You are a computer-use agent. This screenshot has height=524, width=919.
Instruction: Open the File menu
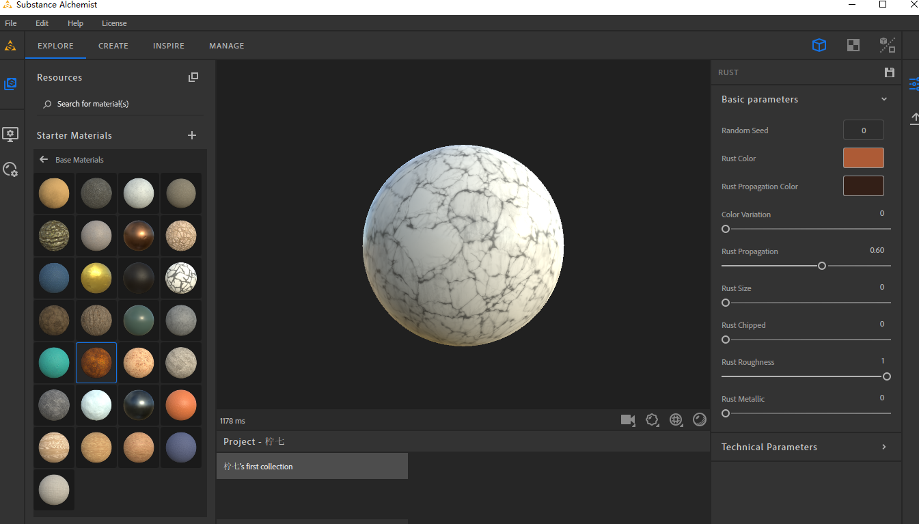pos(11,23)
